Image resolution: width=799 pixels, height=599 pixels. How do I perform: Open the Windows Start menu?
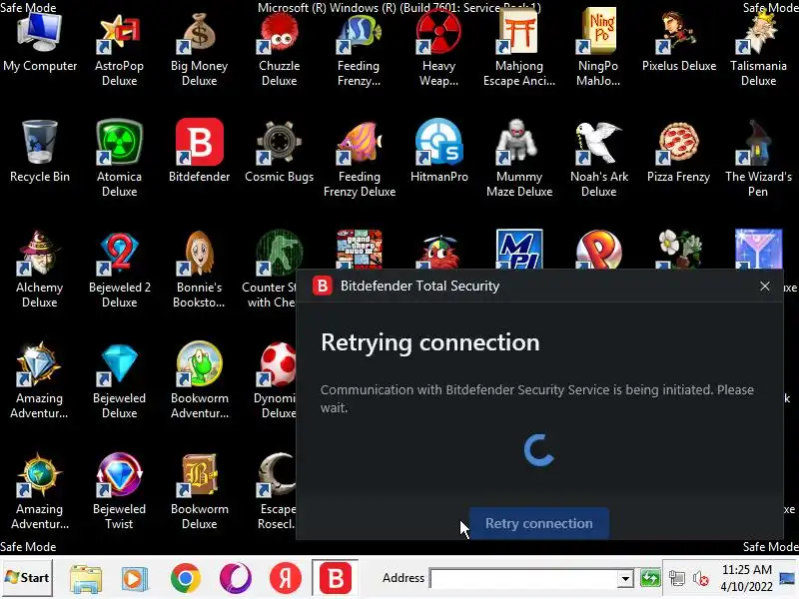click(27, 578)
